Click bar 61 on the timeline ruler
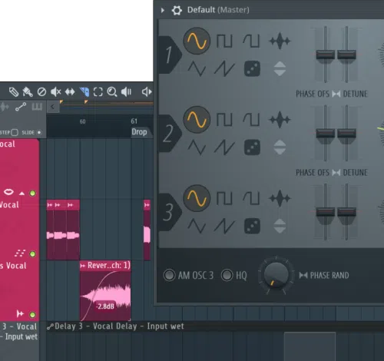The width and height of the screenshot is (384, 361). point(134,121)
